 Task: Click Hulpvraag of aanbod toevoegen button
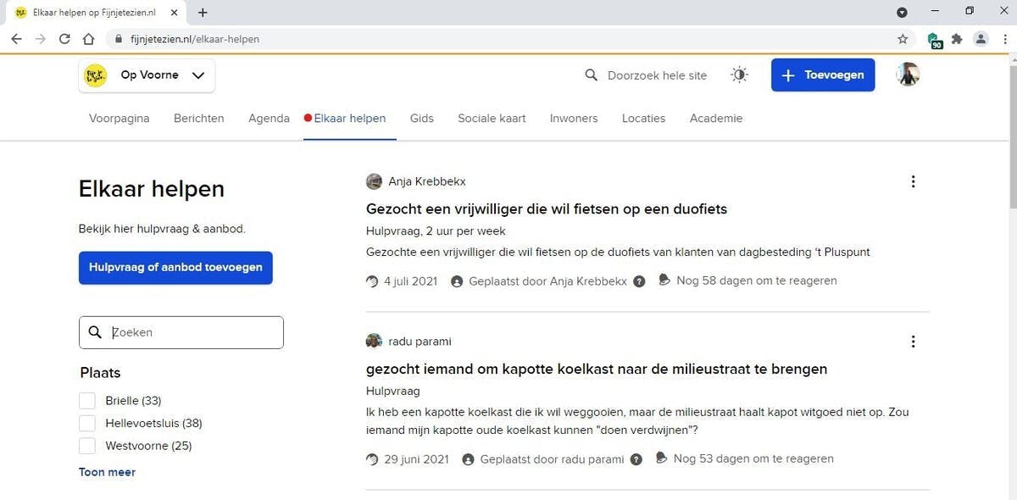(x=175, y=268)
